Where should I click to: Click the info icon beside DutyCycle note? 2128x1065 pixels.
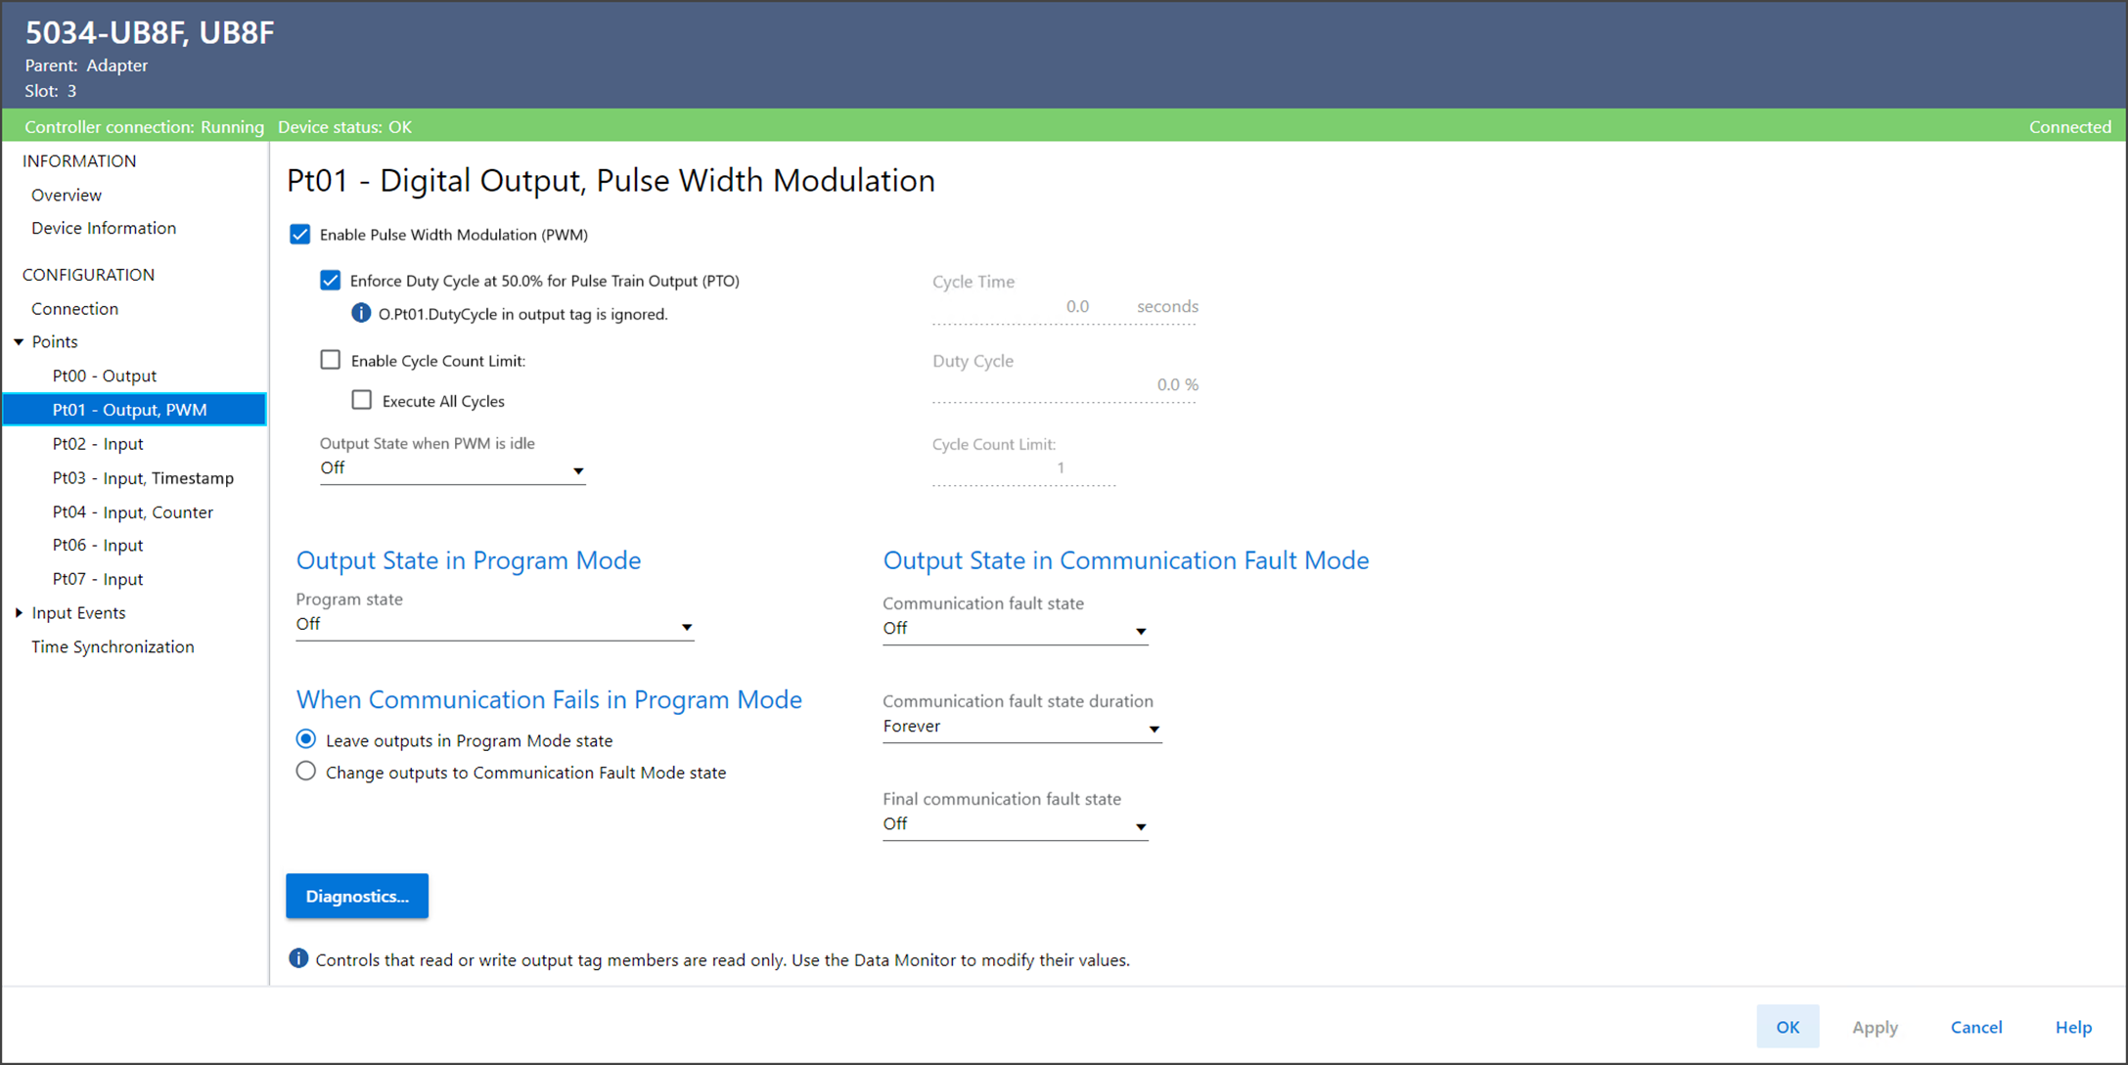(x=361, y=313)
